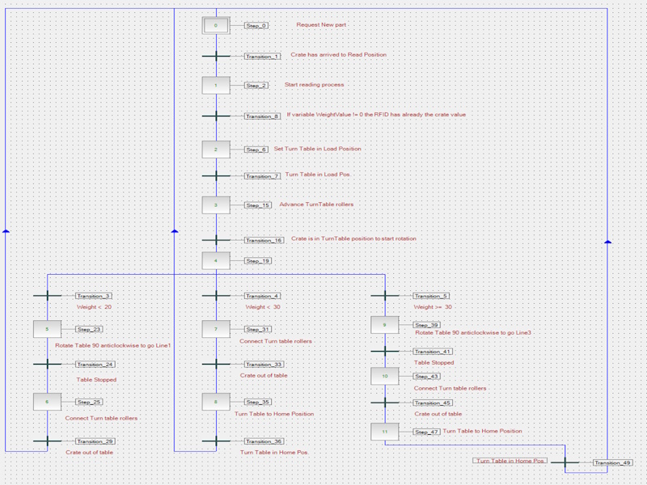Select step box 11 near the bottom
The image size is (647, 485).
(x=385, y=432)
